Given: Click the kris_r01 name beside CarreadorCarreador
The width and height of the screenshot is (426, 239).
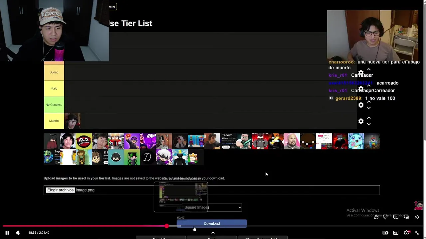Looking at the screenshot, I should click(x=338, y=90).
